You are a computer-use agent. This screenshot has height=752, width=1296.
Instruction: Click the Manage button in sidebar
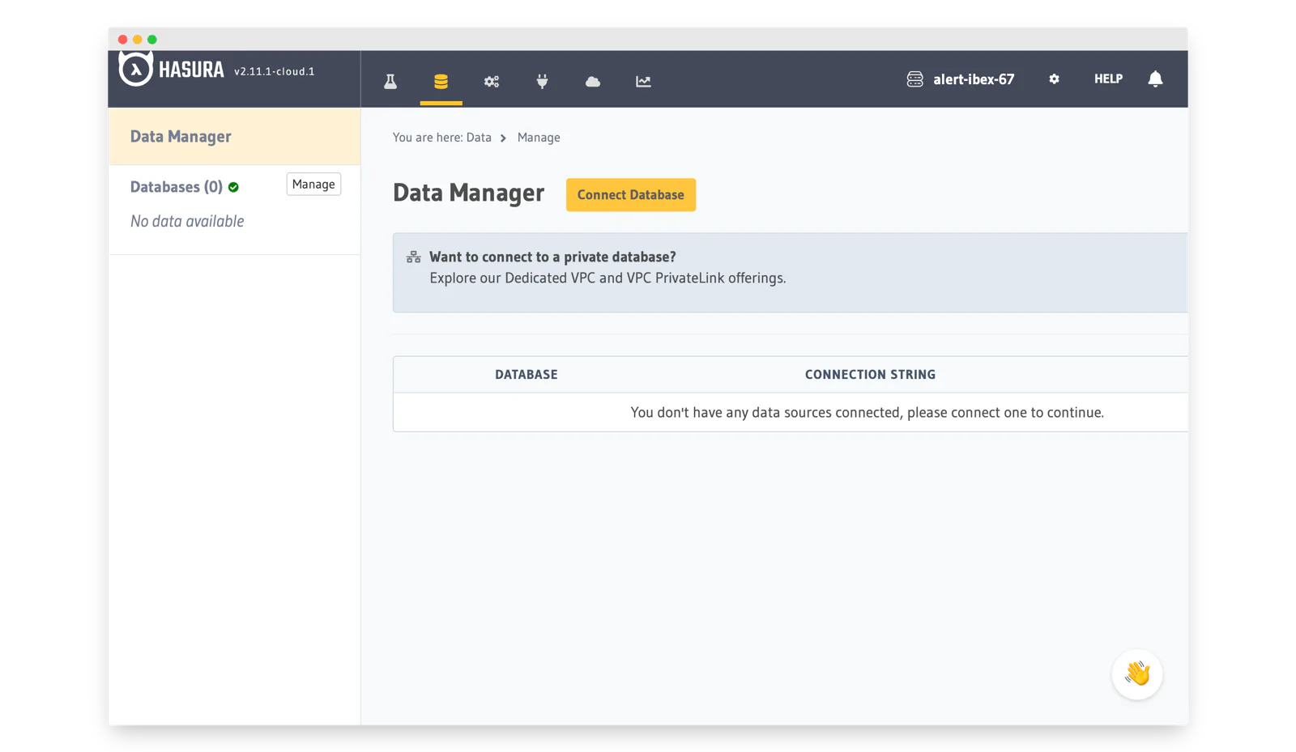pyautogui.click(x=313, y=184)
